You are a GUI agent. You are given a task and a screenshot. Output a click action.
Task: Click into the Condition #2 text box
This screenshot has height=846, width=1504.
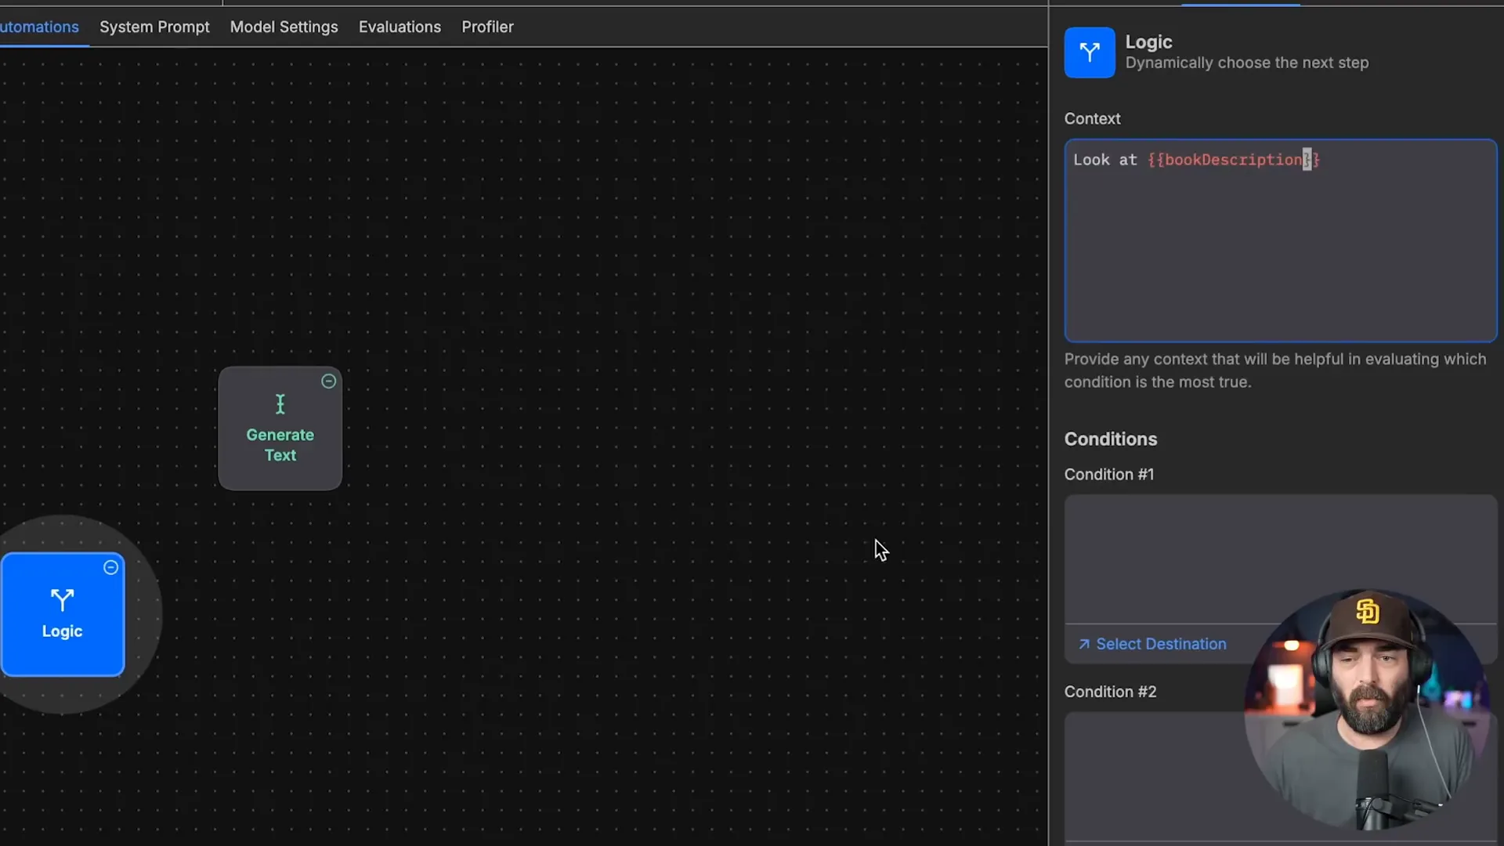coord(1151,775)
